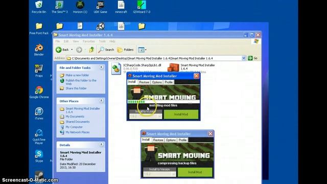
Task: Open the File menu in Explorer
Action: click(x=58, y=41)
